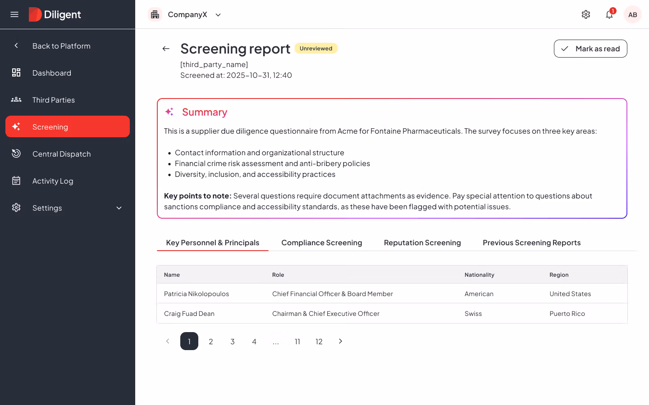
Task: Open notifications bell icon
Action: [609, 14]
